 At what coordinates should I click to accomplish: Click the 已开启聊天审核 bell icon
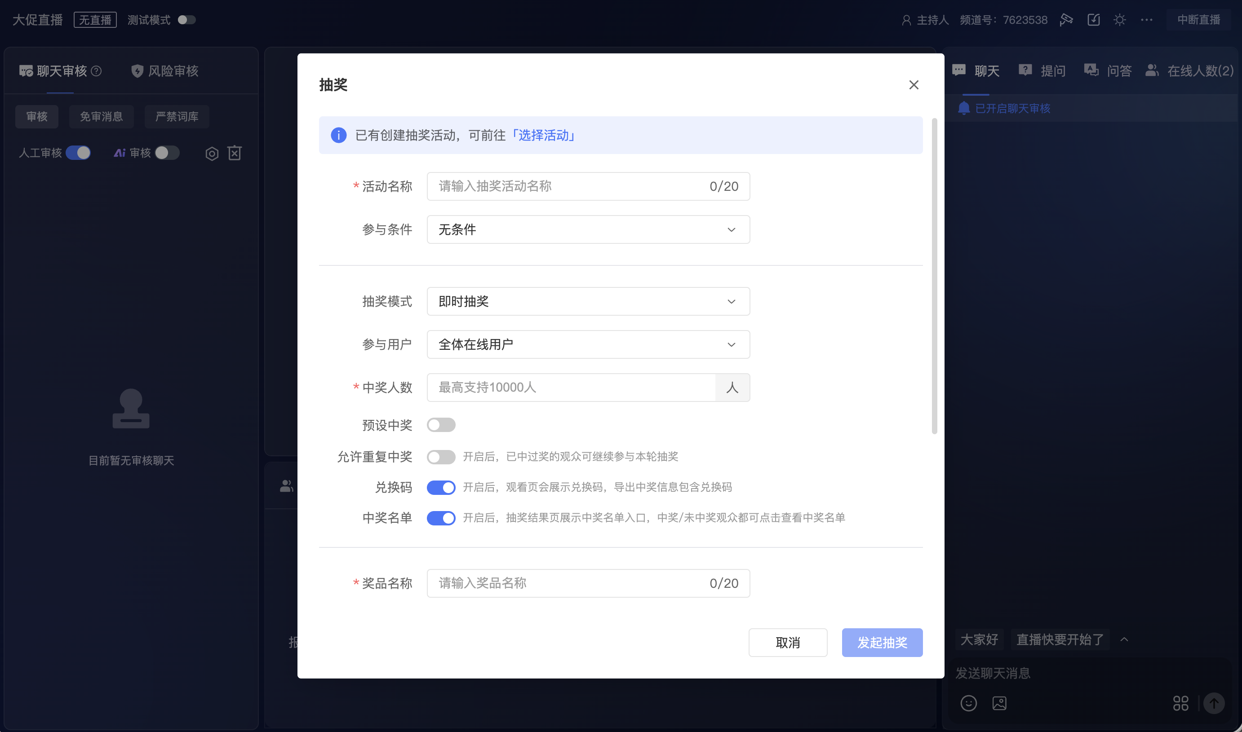click(963, 109)
